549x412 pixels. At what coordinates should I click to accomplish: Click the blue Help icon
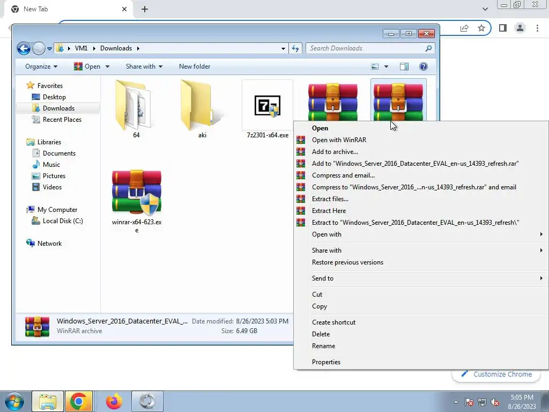click(x=424, y=67)
